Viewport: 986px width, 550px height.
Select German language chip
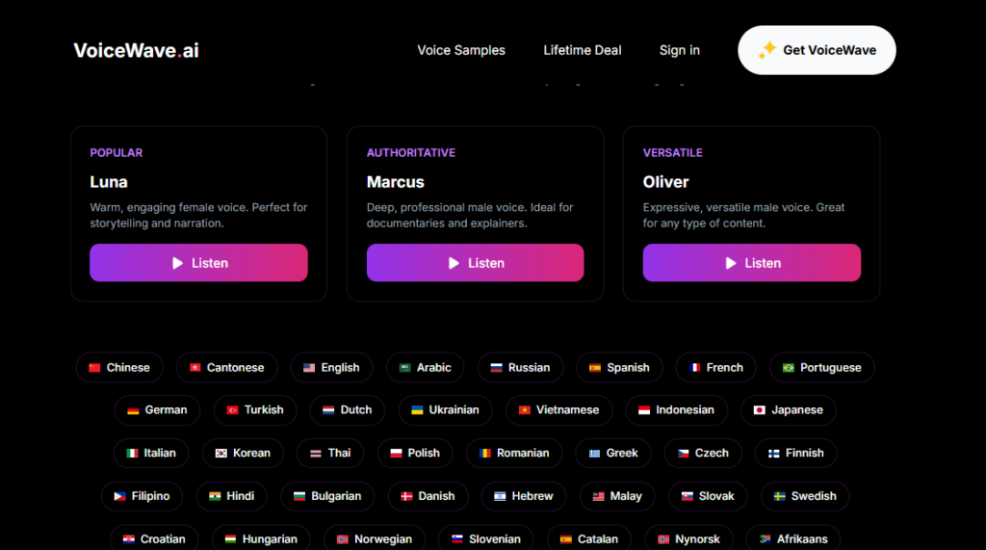coord(157,410)
